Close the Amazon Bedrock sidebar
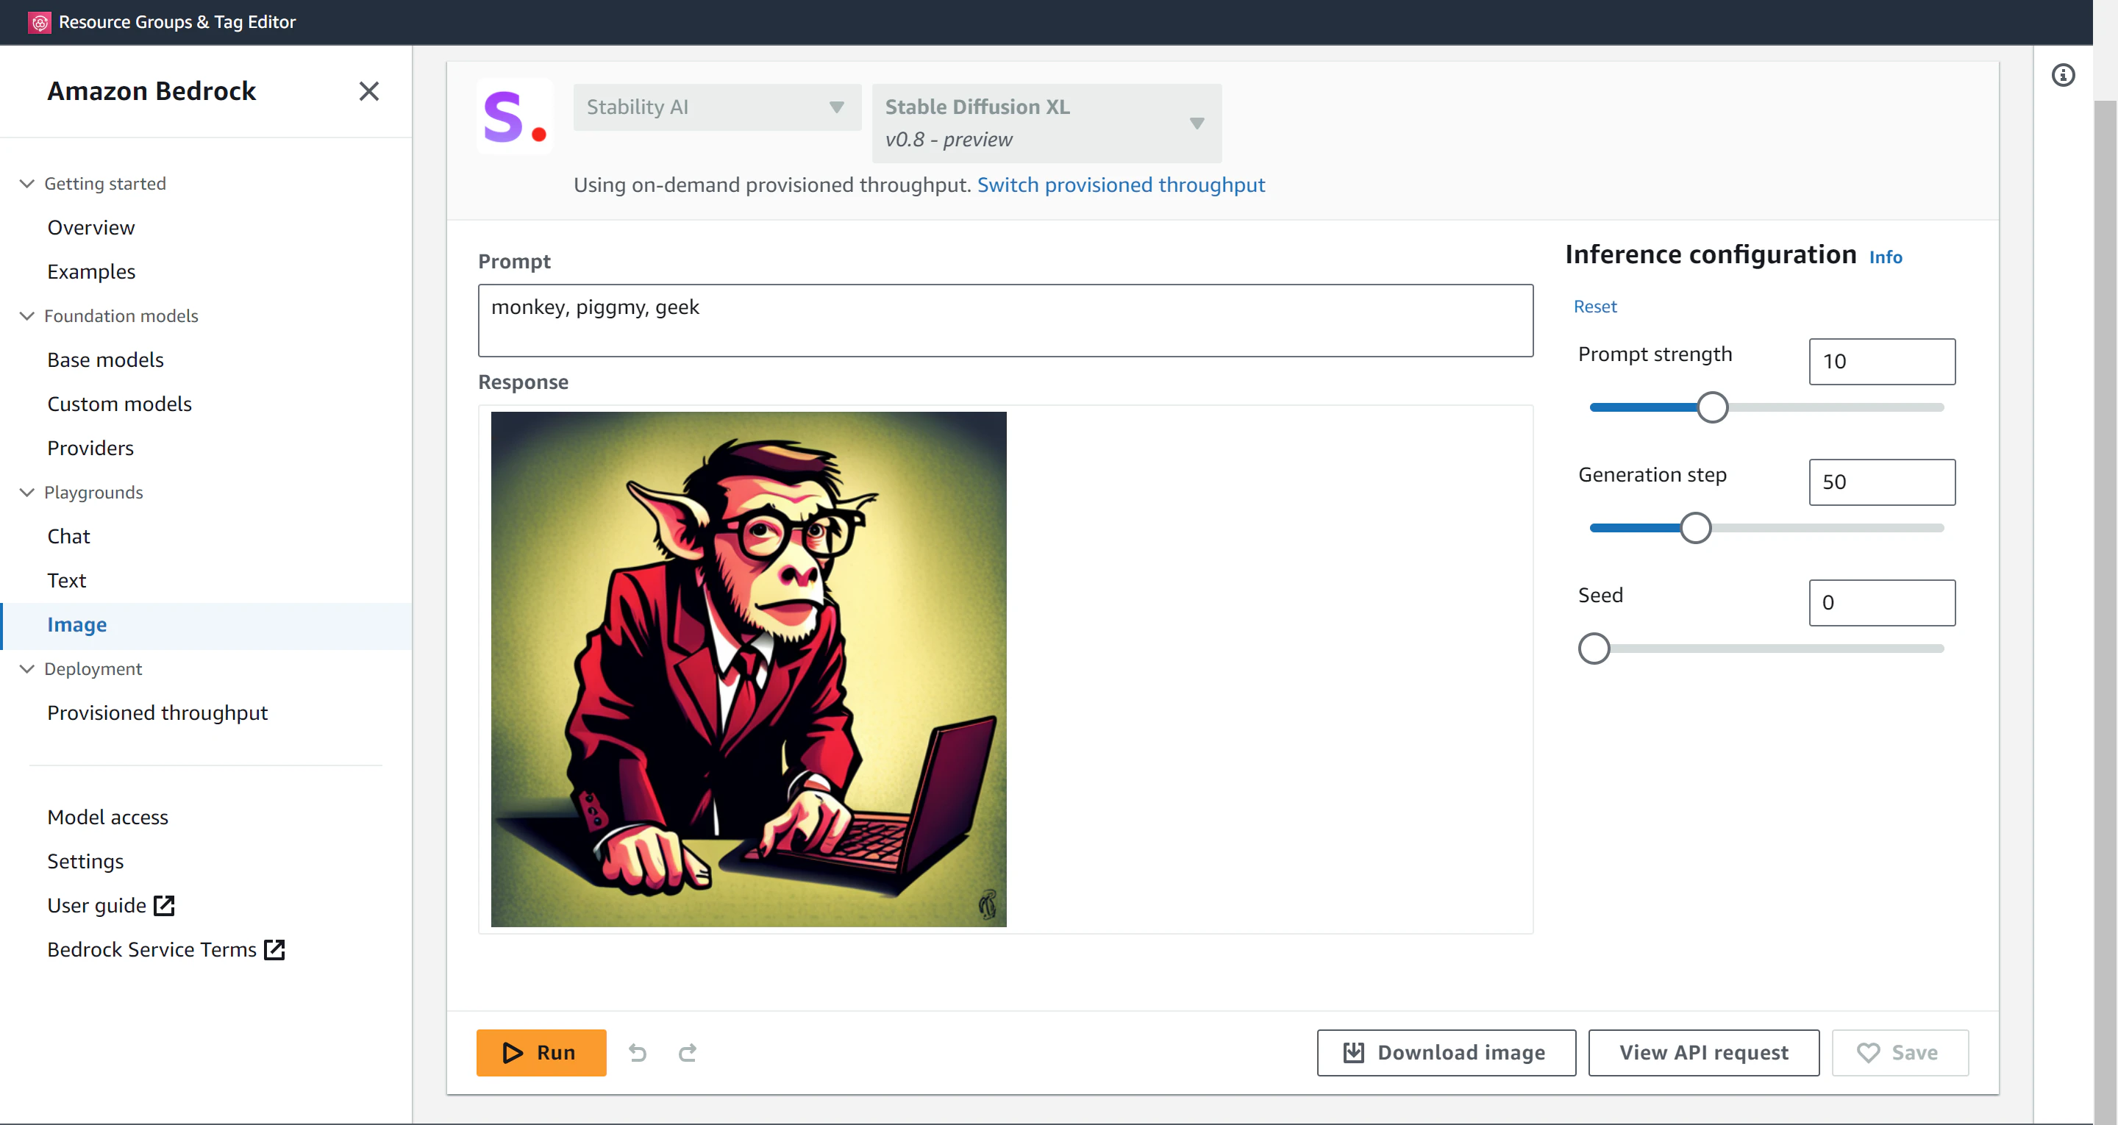Screen dimensions: 2118x1125 (x=368, y=91)
